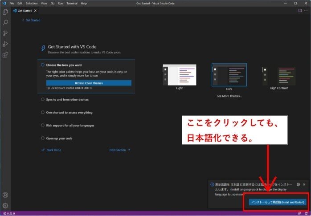Click the split editor right icon
The width and height of the screenshot is (311, 216).
point(300,11)
